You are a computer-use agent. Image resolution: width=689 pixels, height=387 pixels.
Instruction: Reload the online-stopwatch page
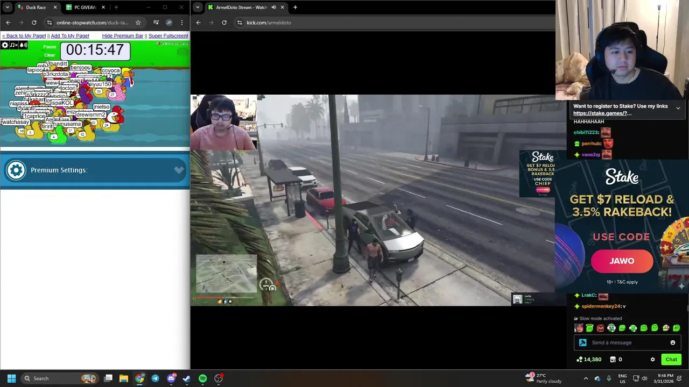pos(34,23)
